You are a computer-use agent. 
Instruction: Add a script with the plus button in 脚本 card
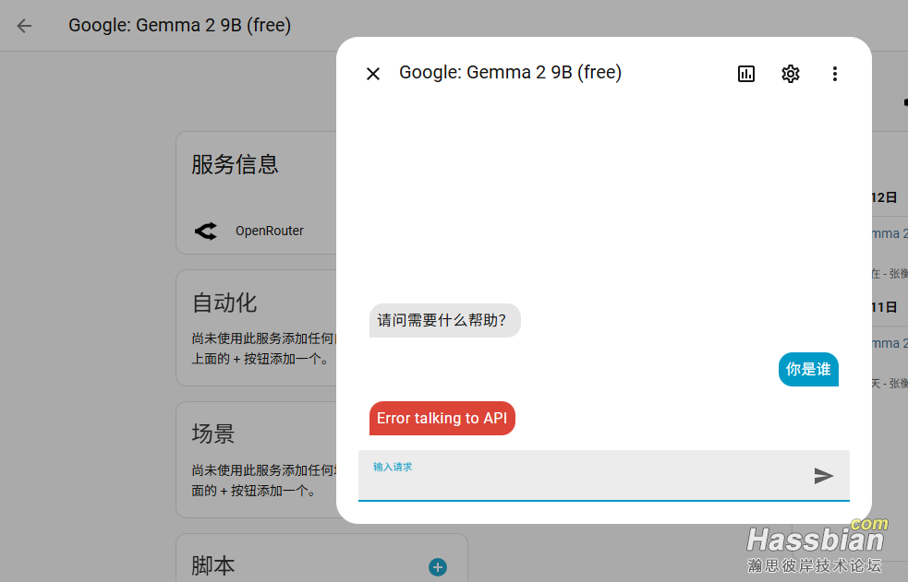click(438, 567)
